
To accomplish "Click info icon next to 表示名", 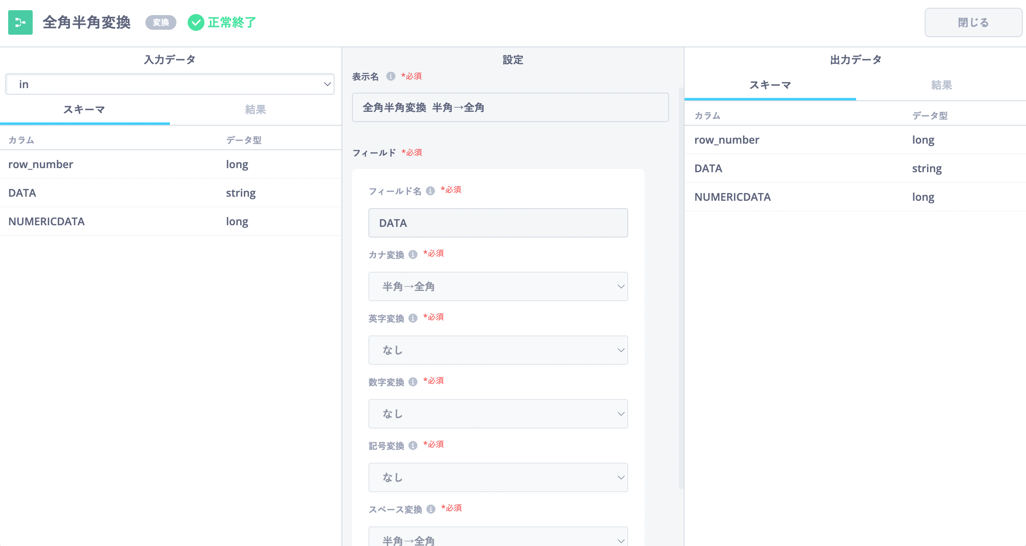I will coord(390,76).
